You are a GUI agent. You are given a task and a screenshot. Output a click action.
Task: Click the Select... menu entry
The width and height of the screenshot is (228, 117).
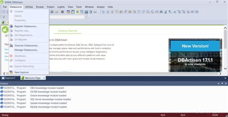[x=29, y=16]
